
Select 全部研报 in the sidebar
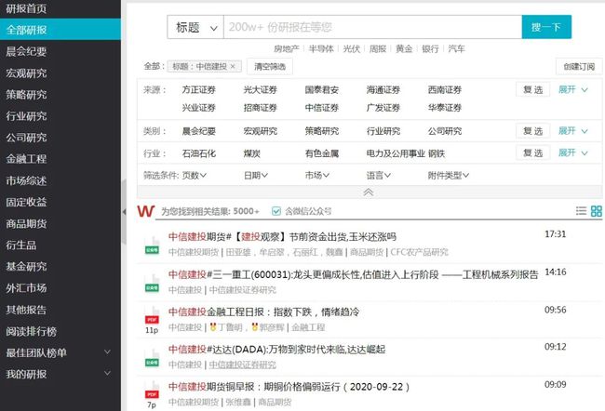60,30
